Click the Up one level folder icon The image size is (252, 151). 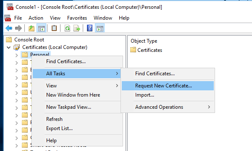point(31,28)
